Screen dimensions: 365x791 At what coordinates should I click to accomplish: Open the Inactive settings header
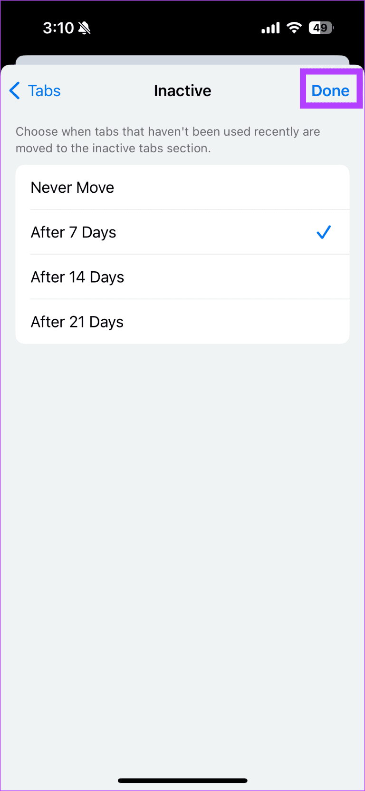(x=182, y=90)
